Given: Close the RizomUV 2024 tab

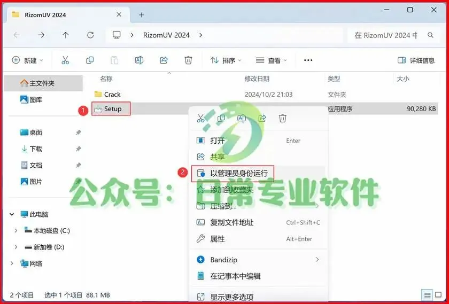Looking at the screenshot, I should click(x=119, y=14).
